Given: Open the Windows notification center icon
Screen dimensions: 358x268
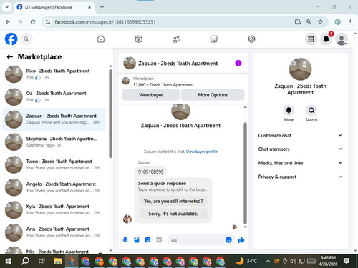Looking at the screenshot, I should pos(347,261).
